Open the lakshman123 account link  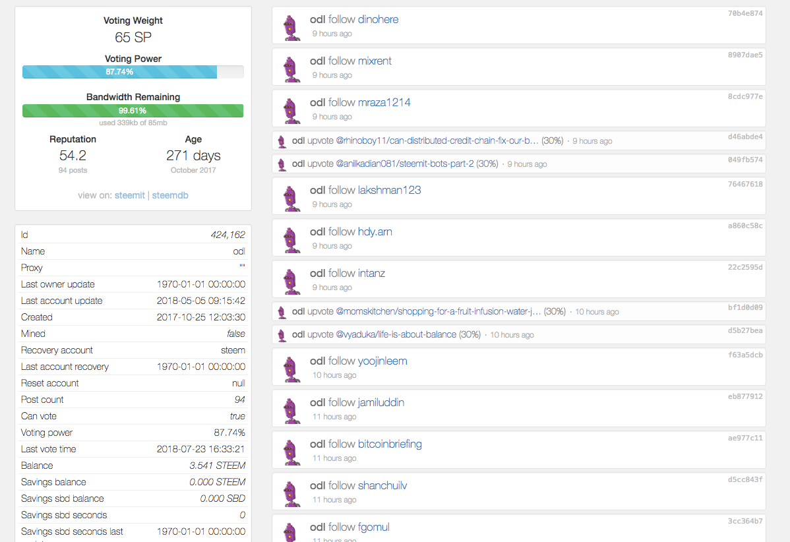390,190
